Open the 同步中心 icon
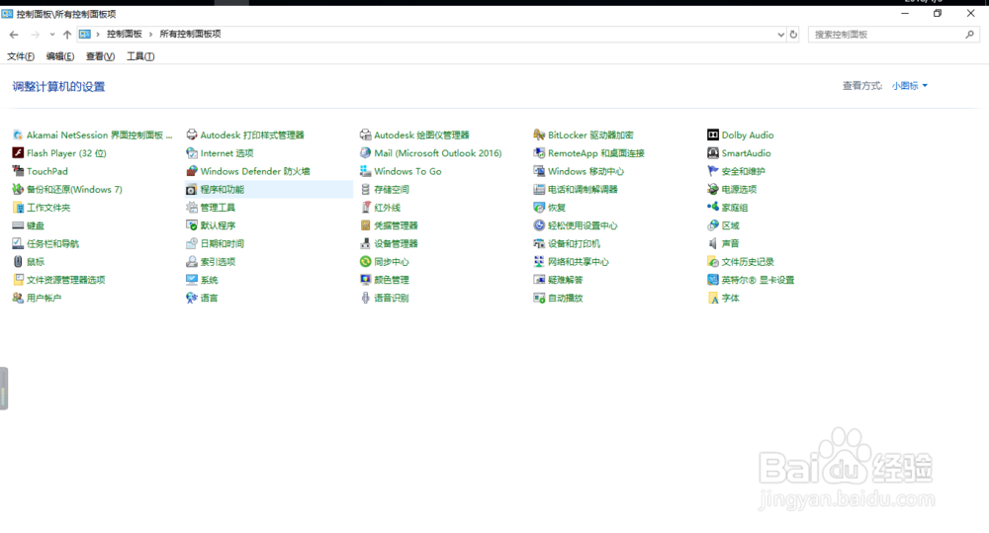The height and width of the screenshot is (533, 989). coord(365,262)
